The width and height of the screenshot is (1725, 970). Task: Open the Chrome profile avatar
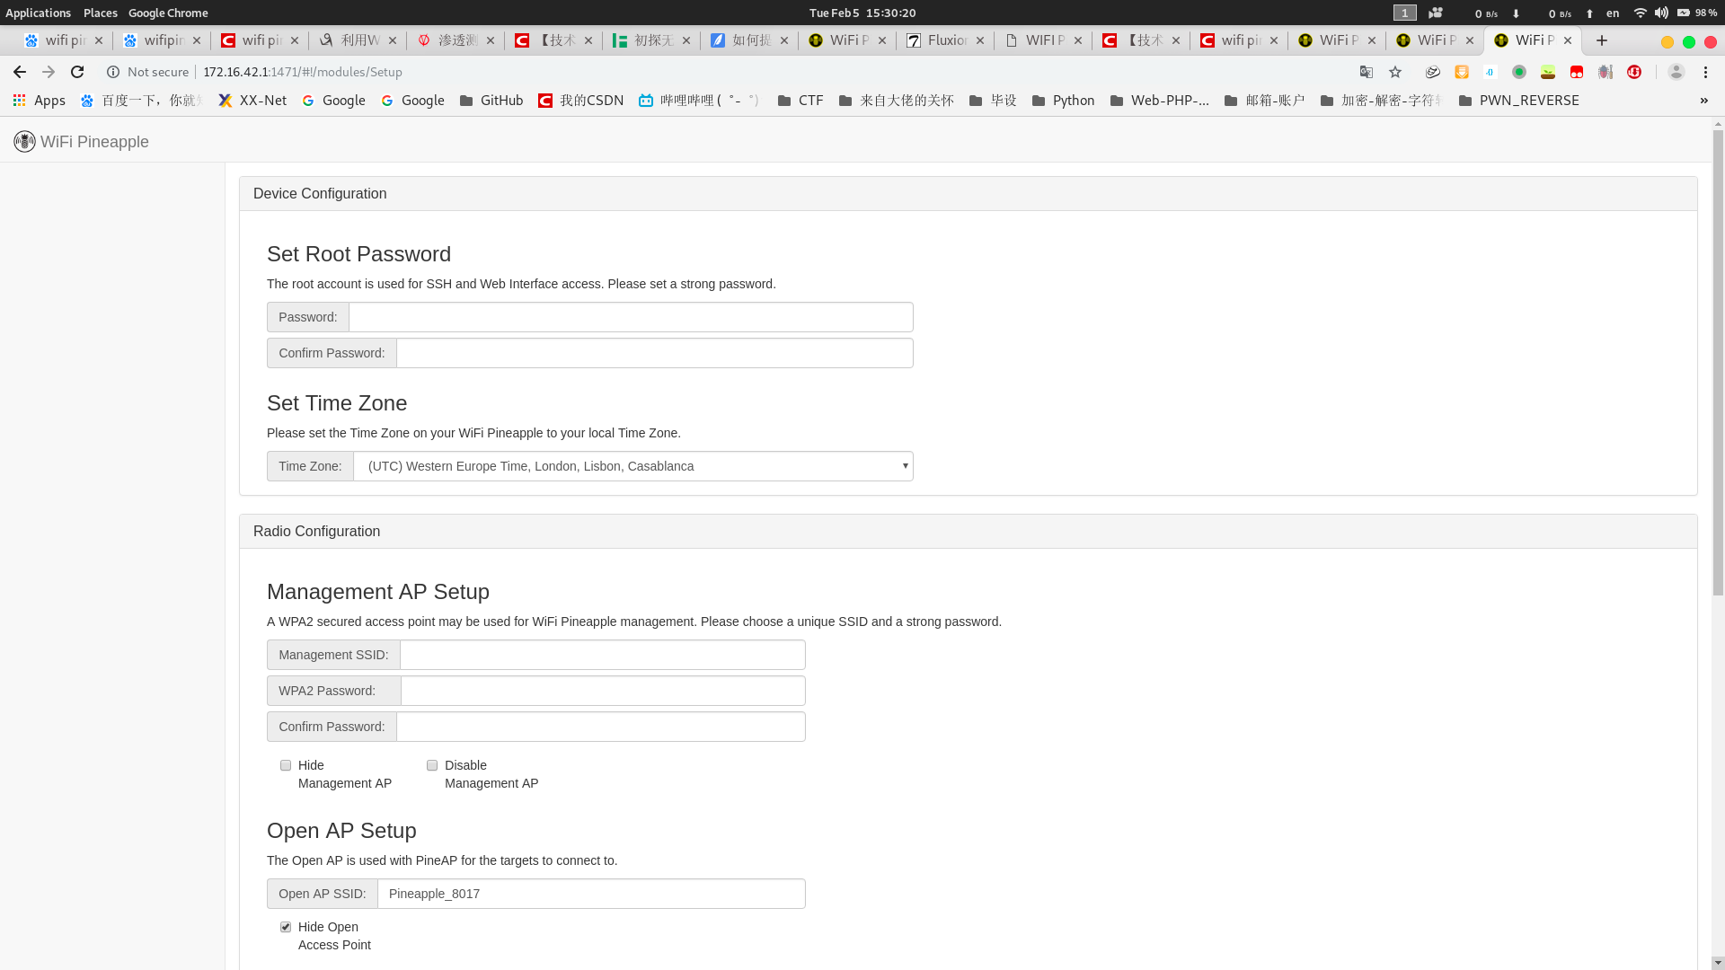coord(1676,72)
